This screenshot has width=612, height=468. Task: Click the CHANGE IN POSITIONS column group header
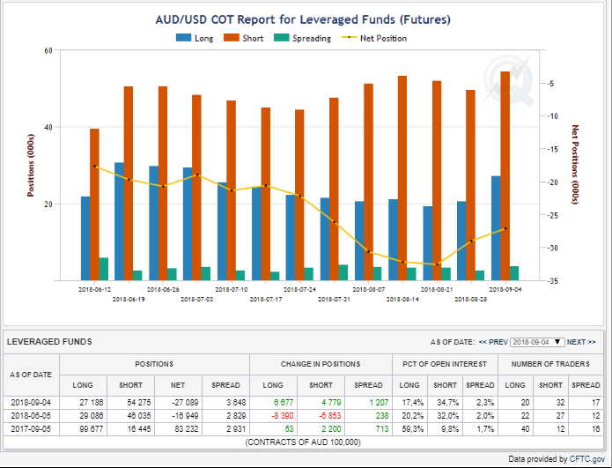[321, 364]
